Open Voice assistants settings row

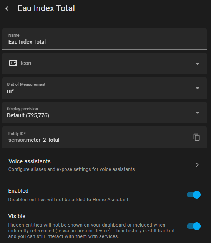pyautogui.click(x=105, y=165)
